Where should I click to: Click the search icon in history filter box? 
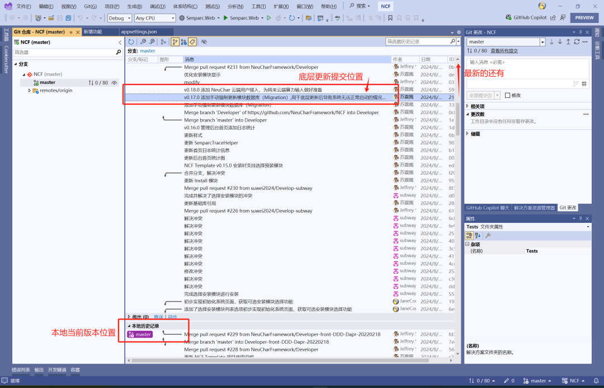[452, 41]
